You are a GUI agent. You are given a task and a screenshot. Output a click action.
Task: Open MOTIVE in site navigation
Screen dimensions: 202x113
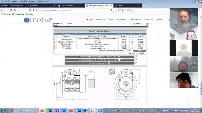point(110,19)
